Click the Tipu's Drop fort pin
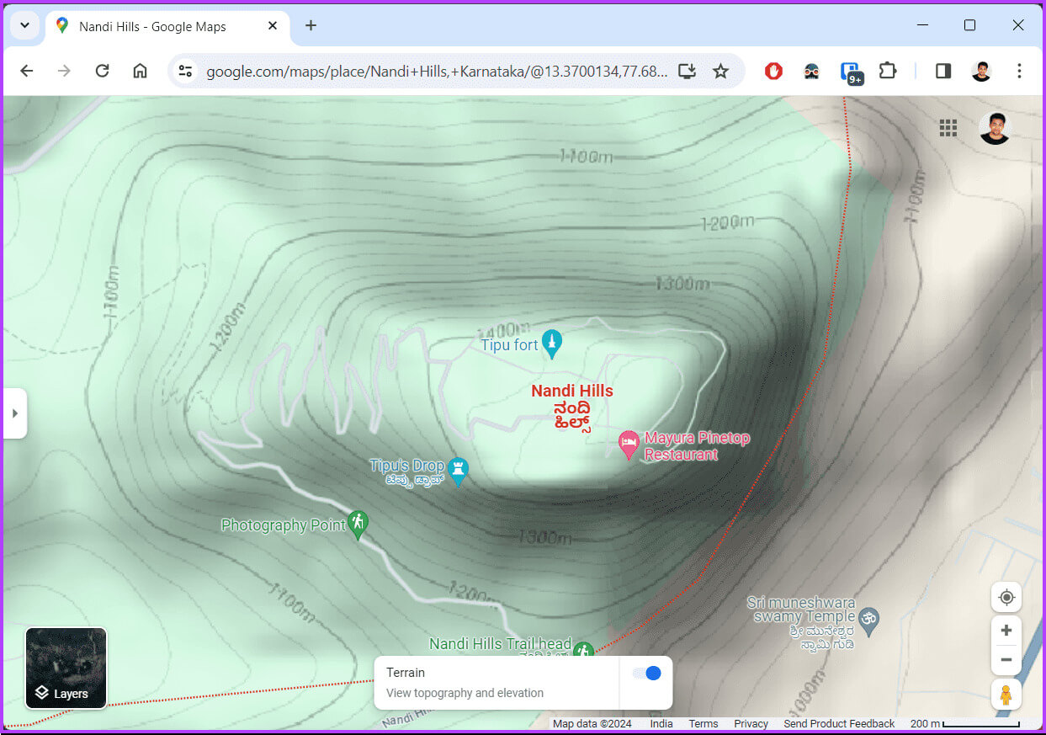The image size is (1046, 735). (458, 471)
